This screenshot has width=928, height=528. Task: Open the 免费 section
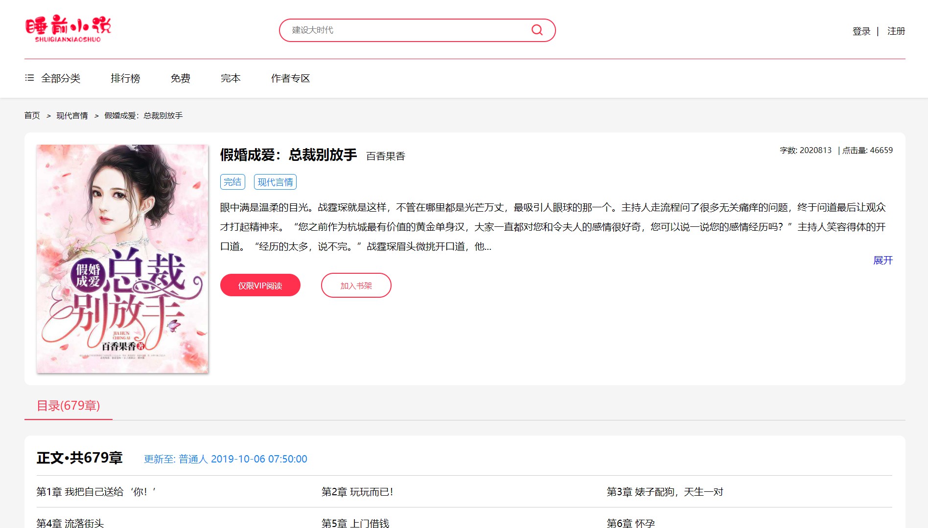[180, 78]
